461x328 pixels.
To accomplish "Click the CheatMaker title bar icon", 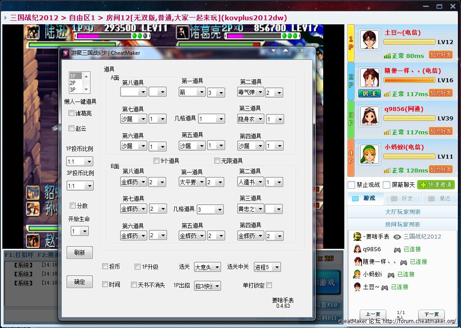I will point(65,53).
